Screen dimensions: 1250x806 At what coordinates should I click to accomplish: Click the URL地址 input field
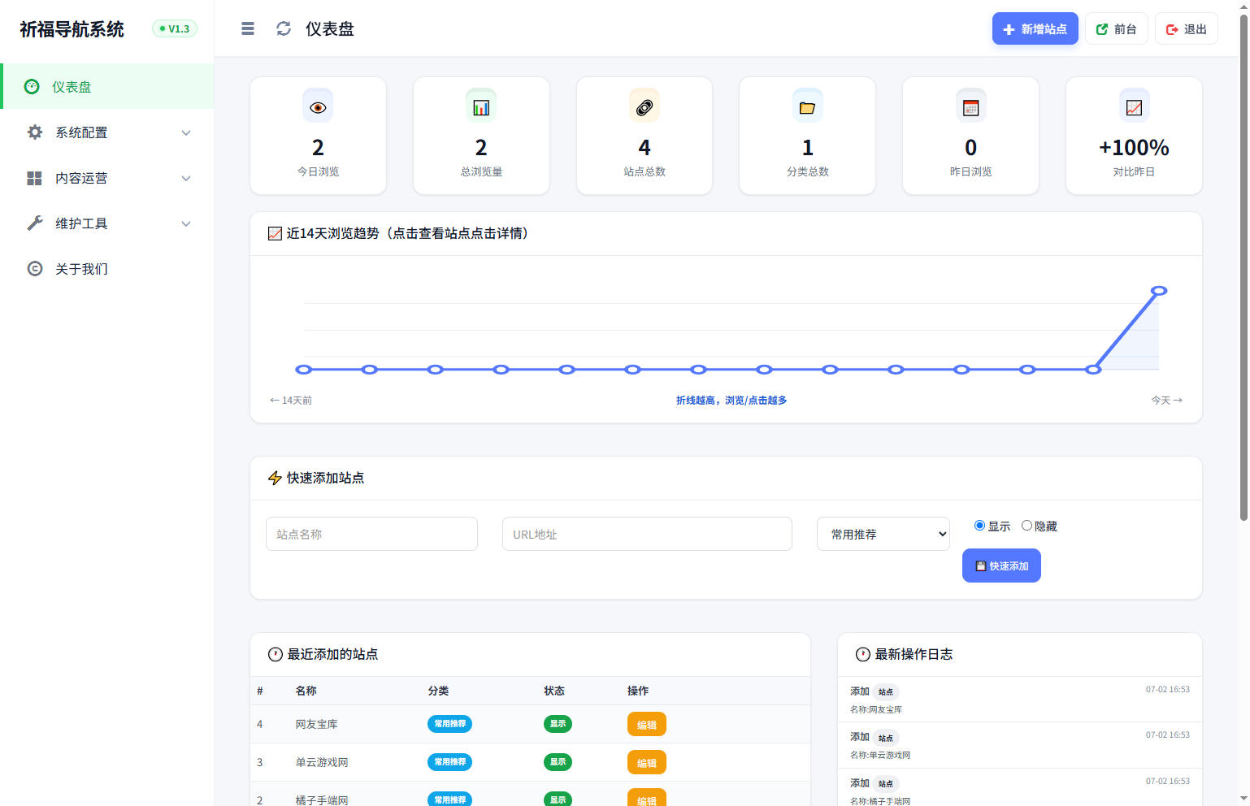(x=647, y=534)
